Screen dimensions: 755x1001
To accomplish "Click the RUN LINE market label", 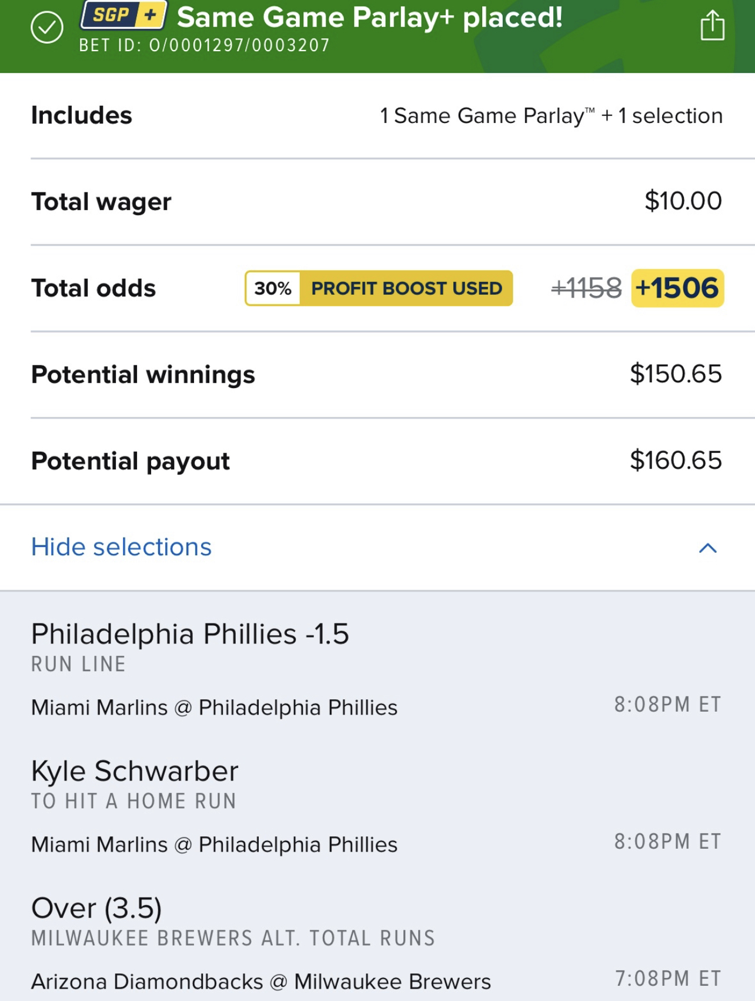I will click(x=78, y=664).
